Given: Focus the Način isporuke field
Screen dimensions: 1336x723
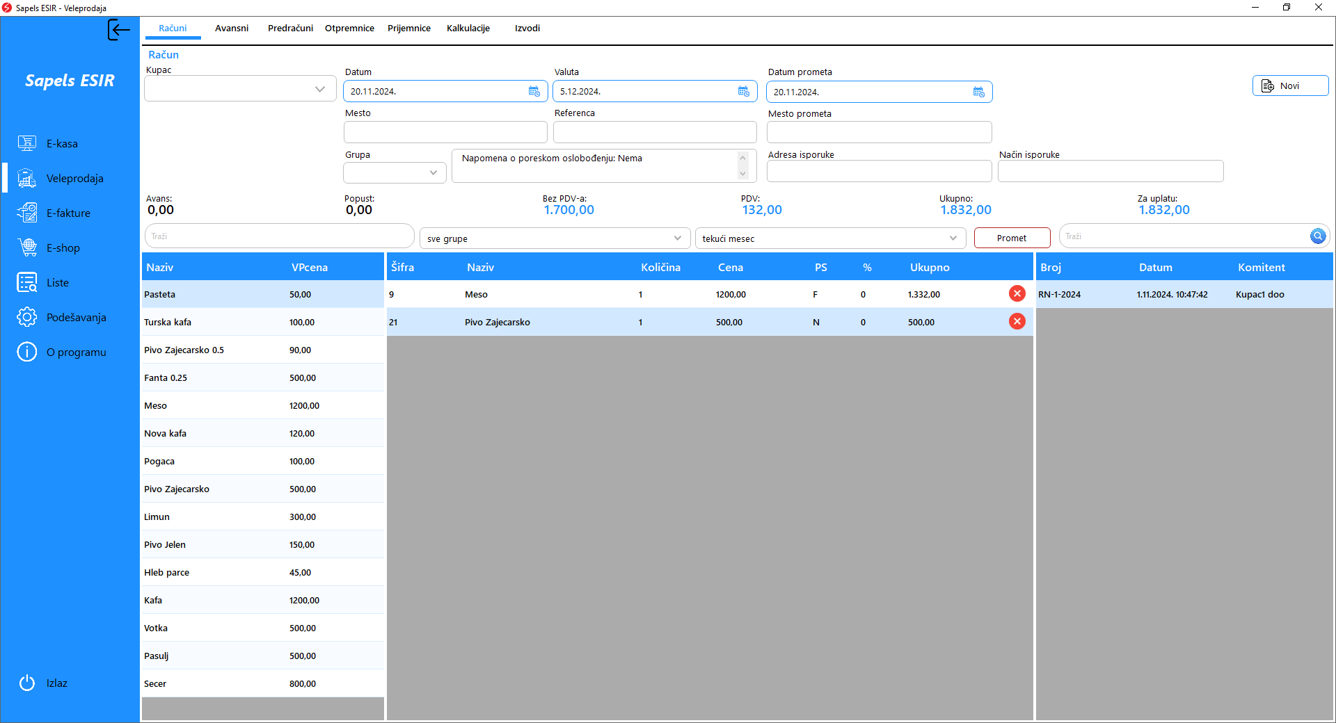Looking at the screenshot, I should (1111, 171).
